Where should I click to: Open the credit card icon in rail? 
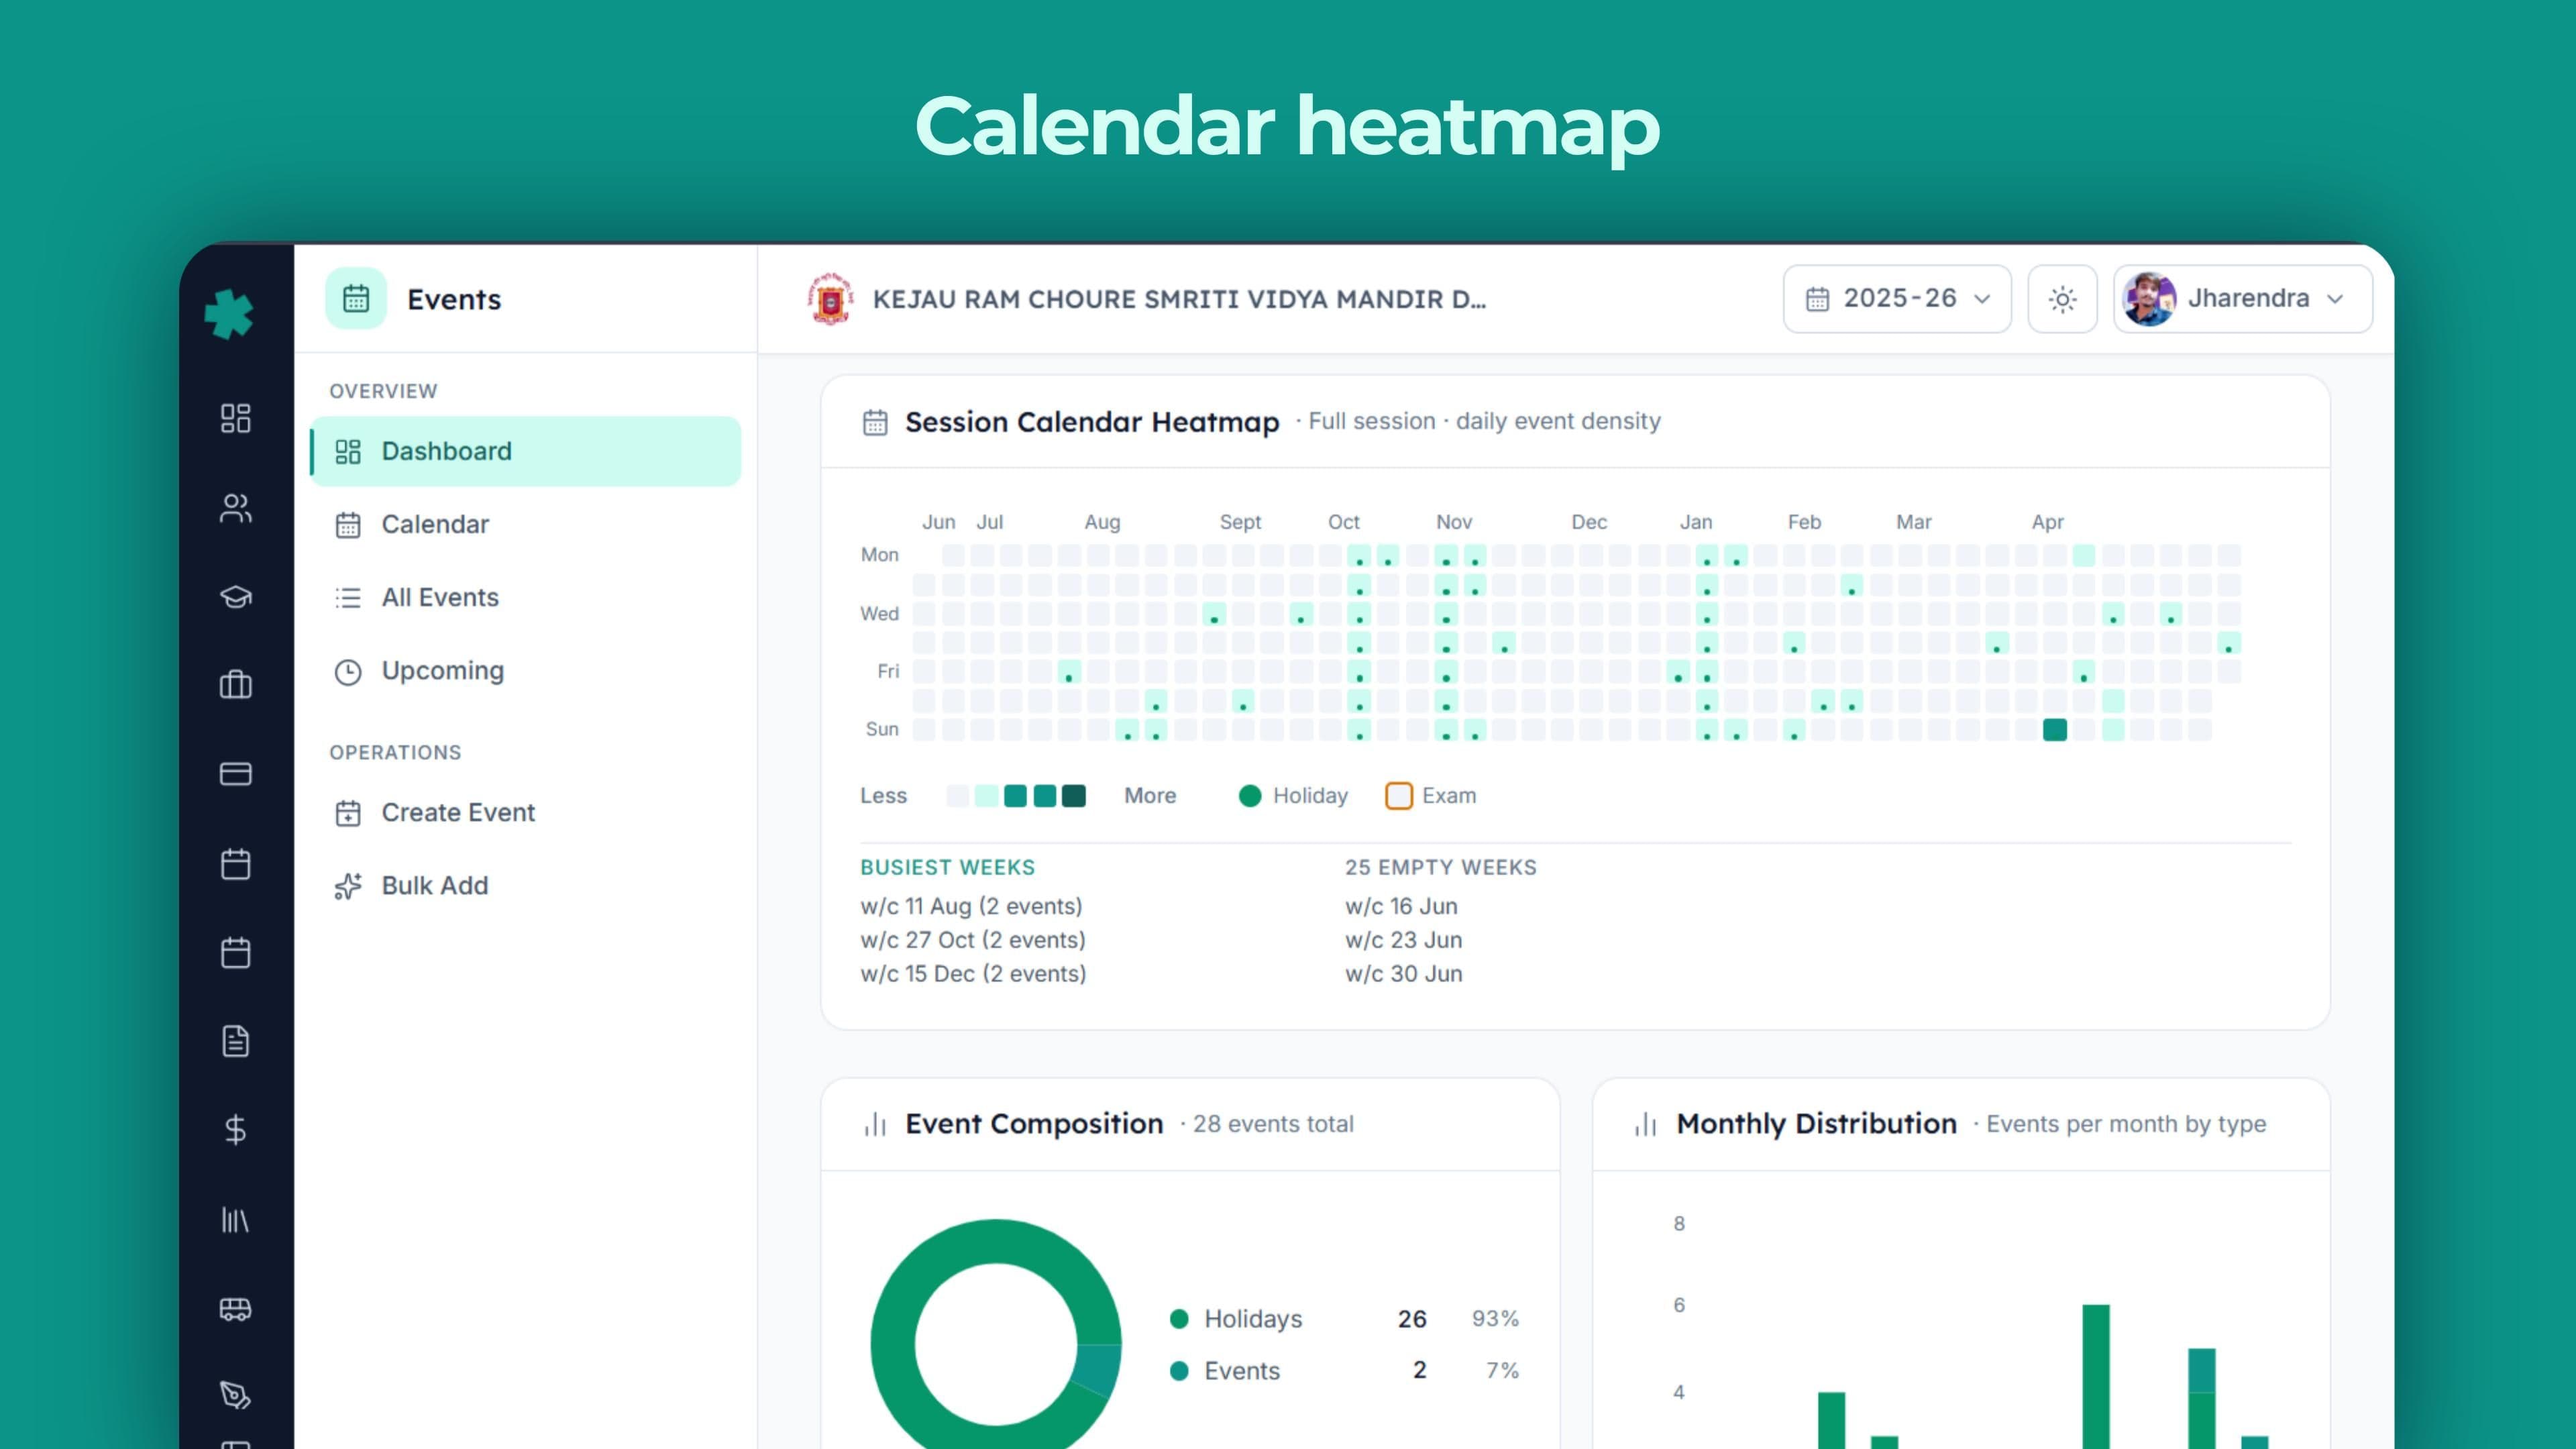(x=236, y=774)
